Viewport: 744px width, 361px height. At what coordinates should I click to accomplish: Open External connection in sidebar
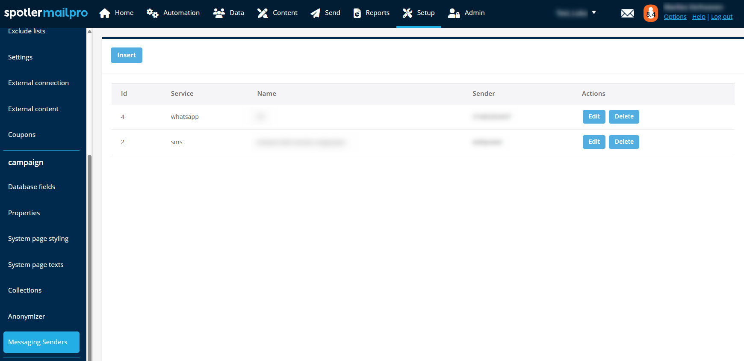pos(38,83)
